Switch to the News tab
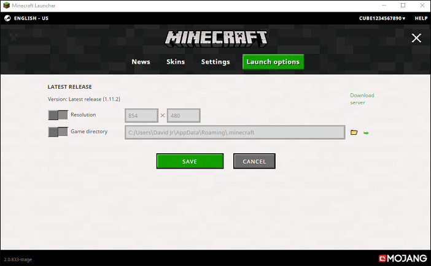This screenshot has height=266, width=431. tap(141, 62)
